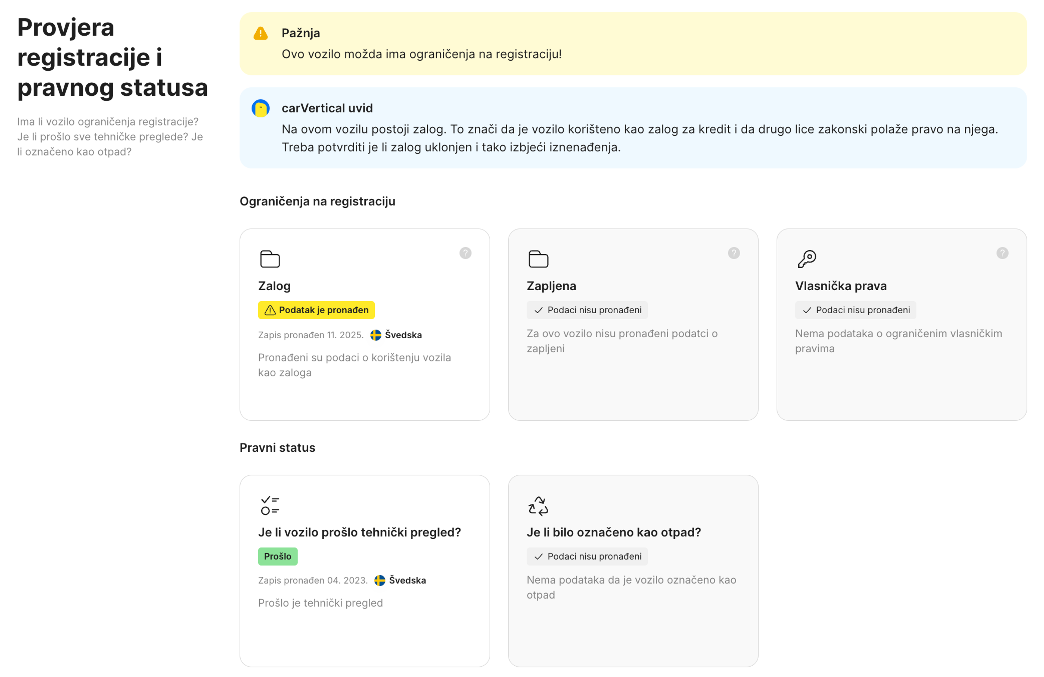The height and width of the screenshot is (677, 1044).
Task: Click the folder icon above Zalog
Action: click(x=270, y=259)
